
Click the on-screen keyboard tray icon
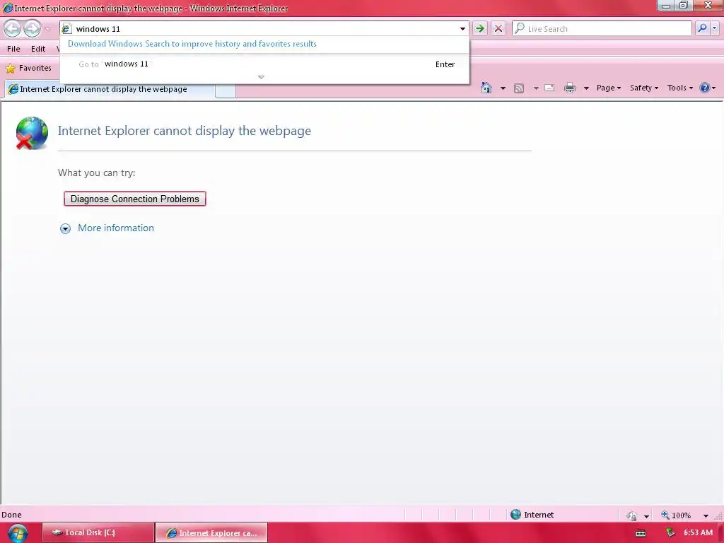[x=641, y=533]
